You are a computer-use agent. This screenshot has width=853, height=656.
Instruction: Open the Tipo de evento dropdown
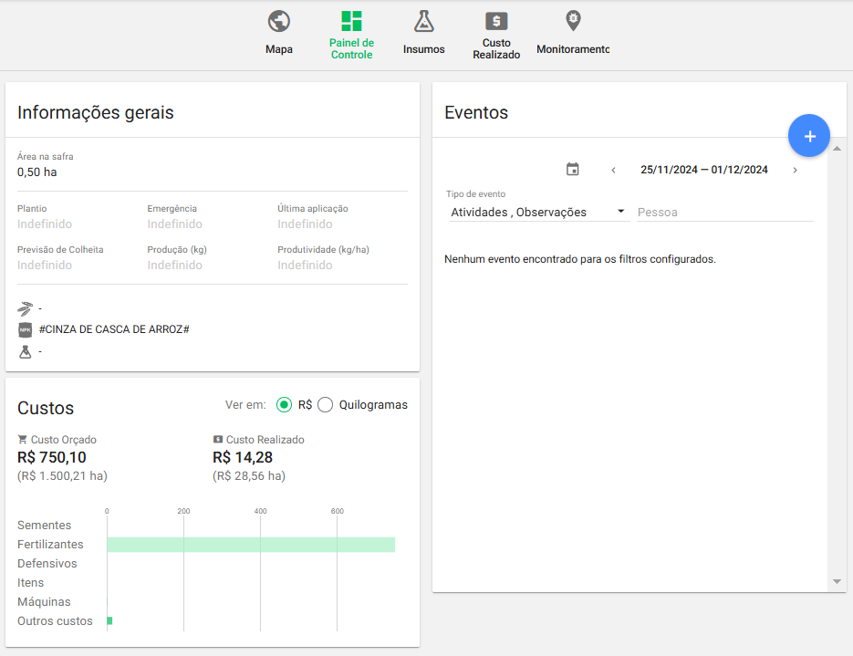click(x=537, y=212)
